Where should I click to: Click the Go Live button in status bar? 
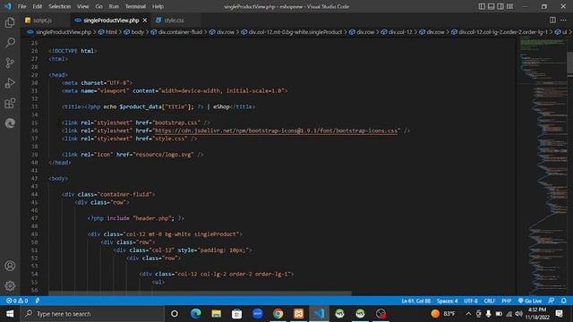530,301
